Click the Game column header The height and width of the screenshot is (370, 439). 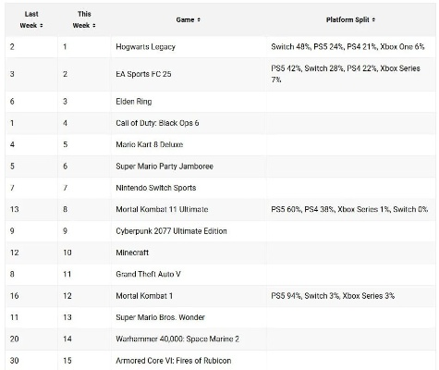point(185,19)
